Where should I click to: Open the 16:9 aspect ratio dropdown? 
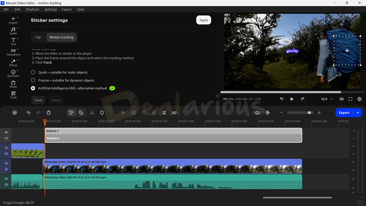tap(327, 99)
